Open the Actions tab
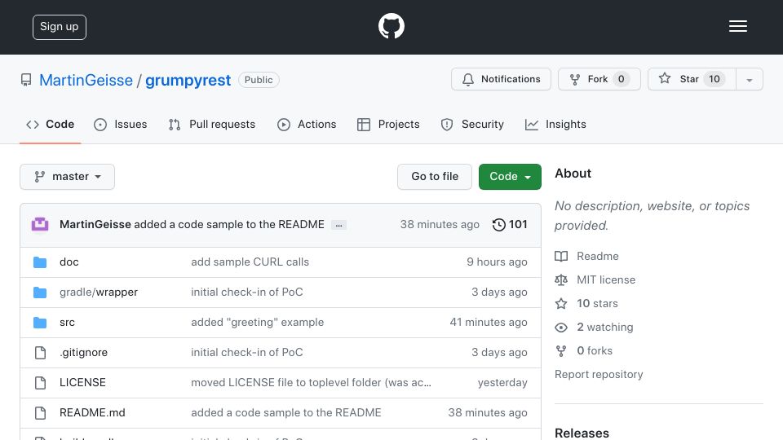This screenshot has height=440, width=783. point(307,124)
